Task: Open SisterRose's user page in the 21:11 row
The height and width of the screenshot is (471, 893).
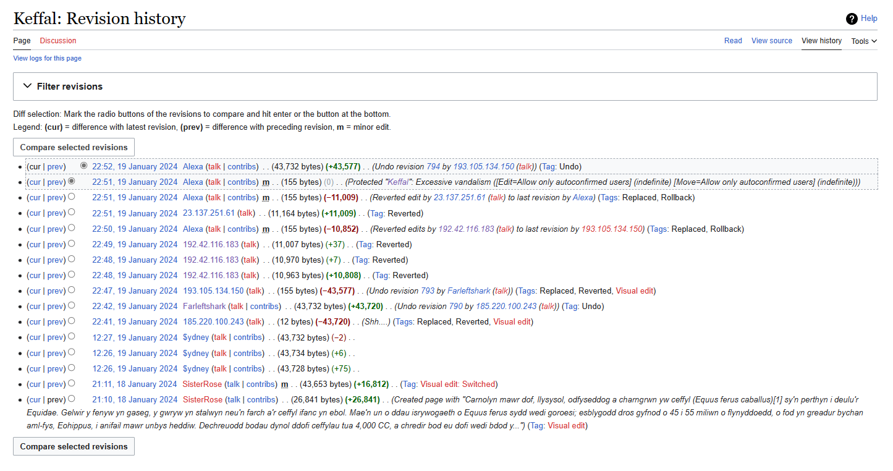Action: tap(203, 384)
